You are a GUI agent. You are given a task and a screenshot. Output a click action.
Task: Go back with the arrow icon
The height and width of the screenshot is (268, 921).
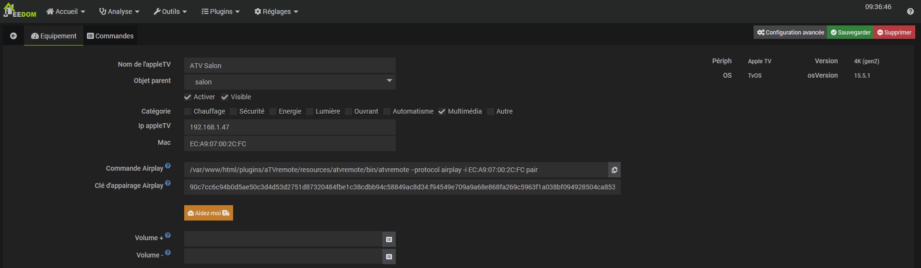point(13,36)
